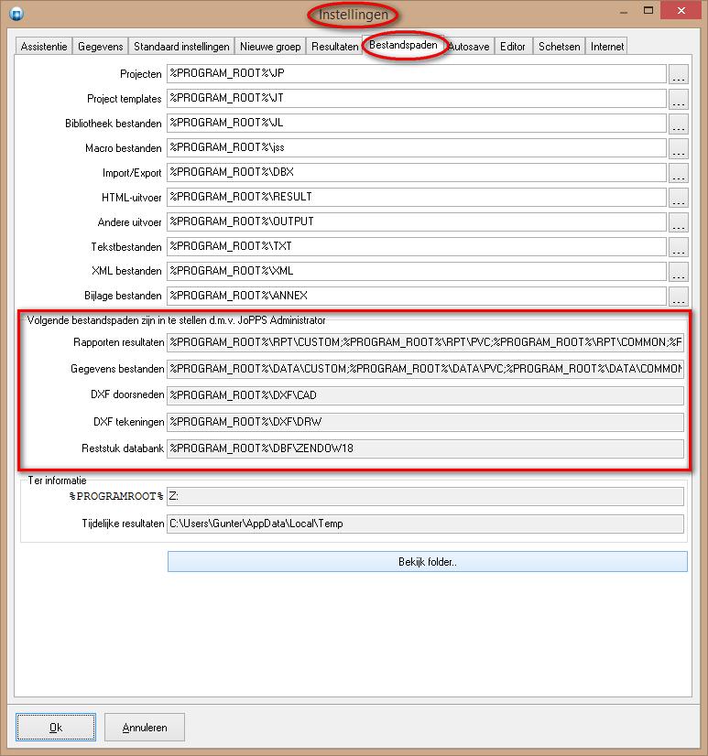Click the DXF doorsneden path field

tap(425, 395)
